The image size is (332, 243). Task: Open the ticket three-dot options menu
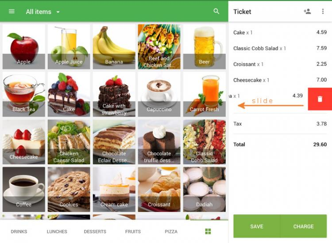tap(323, 11)
